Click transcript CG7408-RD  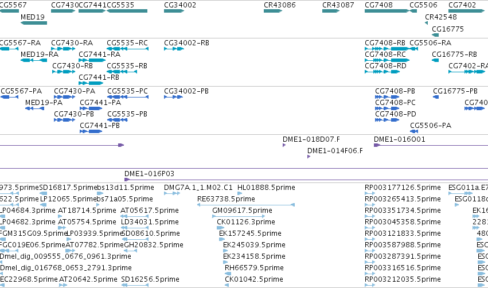pyautogui.click(x=382, y=72)
